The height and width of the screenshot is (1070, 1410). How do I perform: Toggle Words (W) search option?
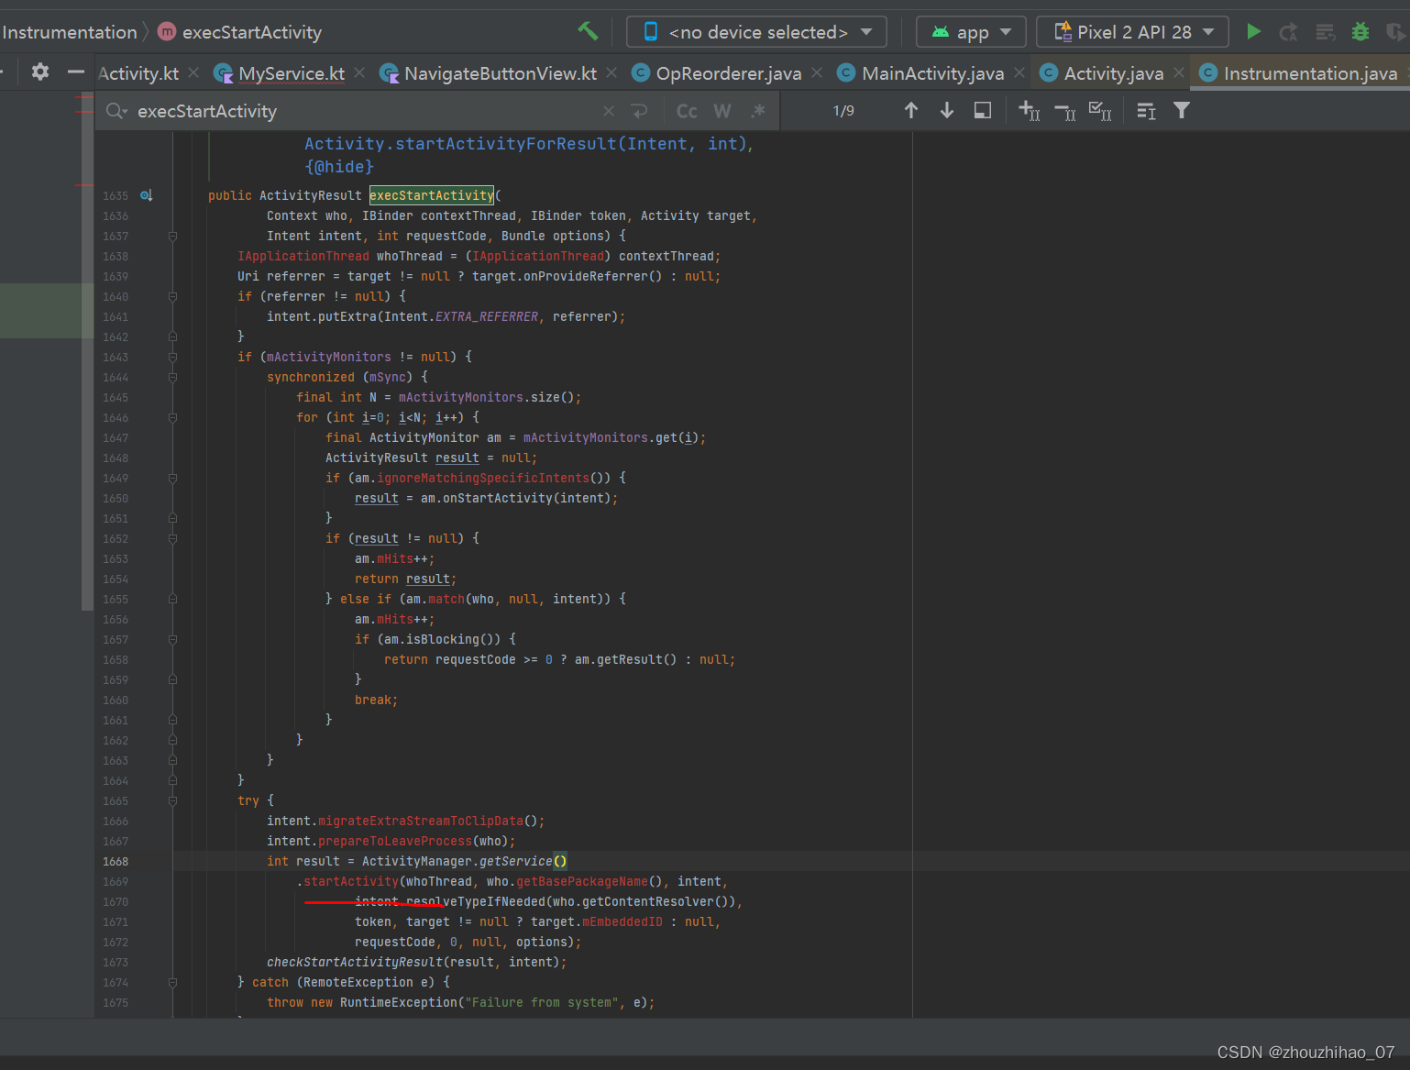[x=722, y=111]
